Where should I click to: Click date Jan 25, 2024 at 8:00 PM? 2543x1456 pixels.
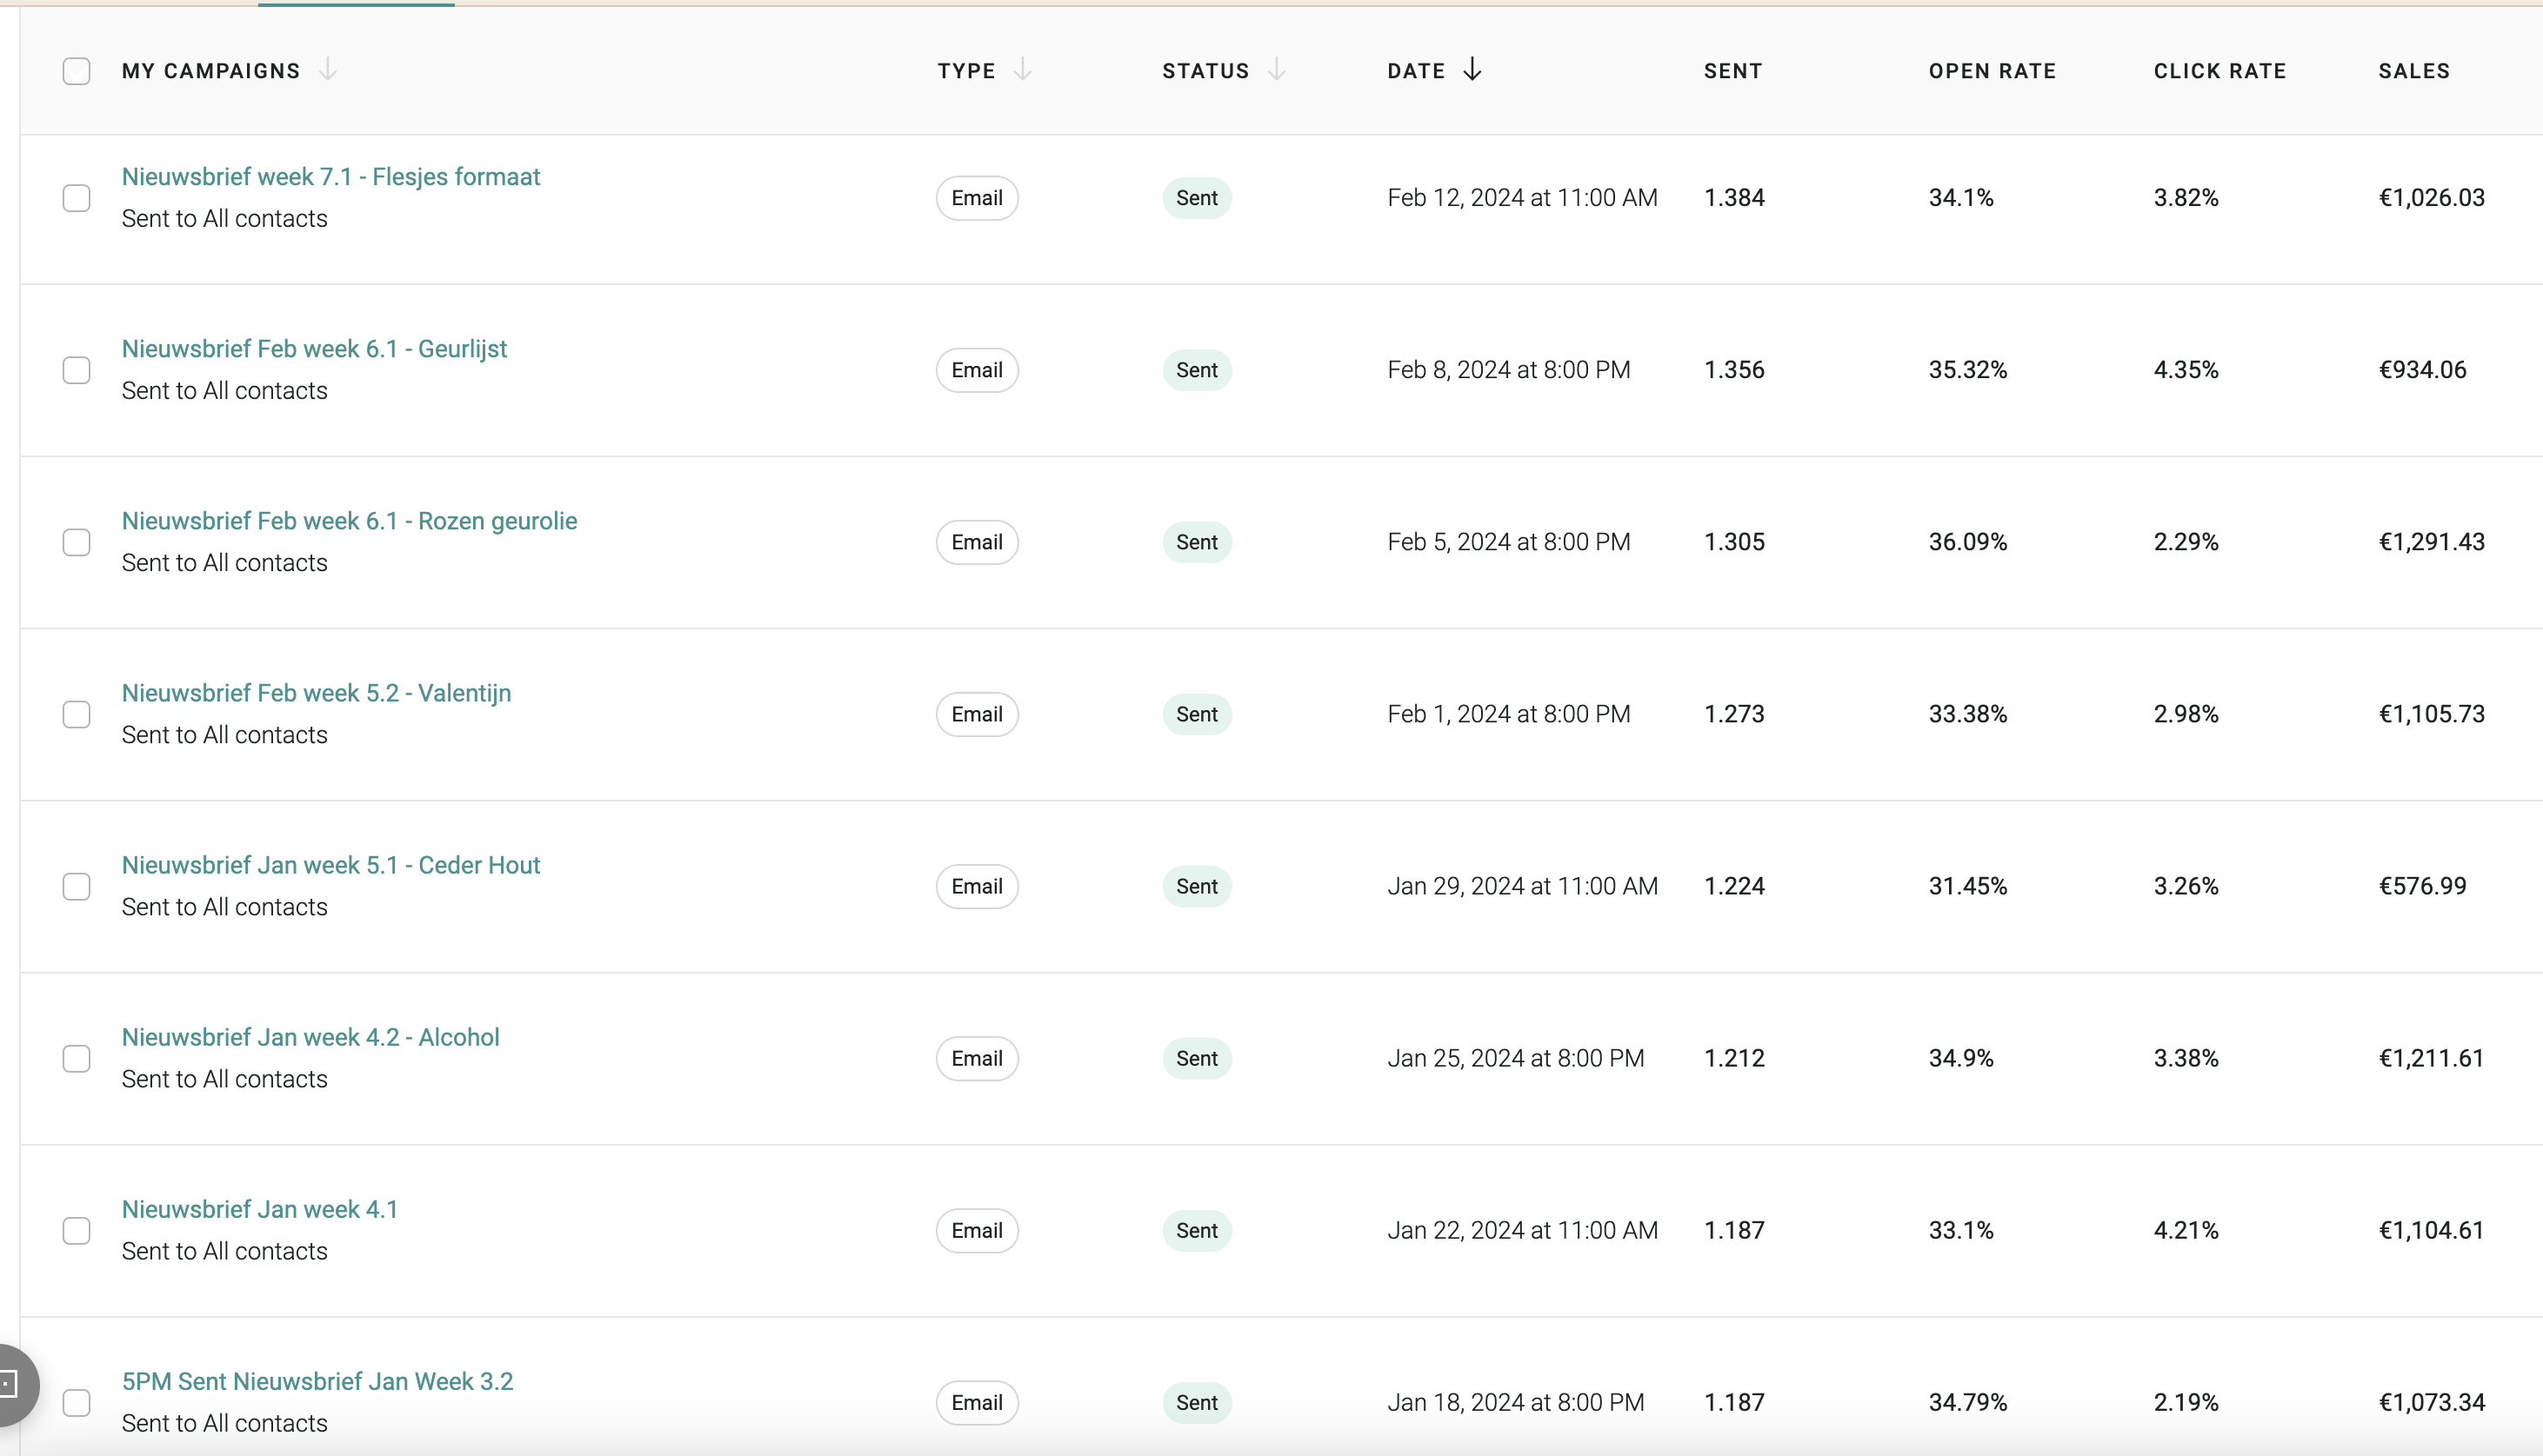click(1516, 1058)
